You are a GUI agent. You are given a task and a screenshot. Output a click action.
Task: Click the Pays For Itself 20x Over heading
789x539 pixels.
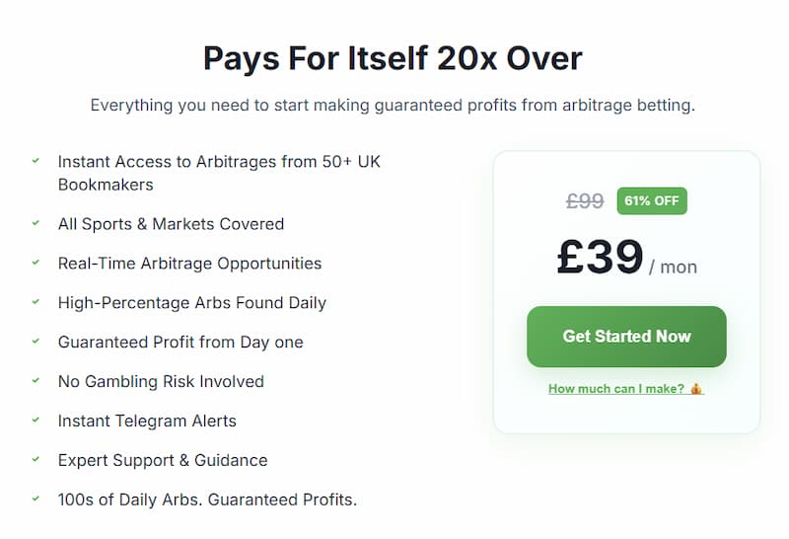click(x=394, y=58)
